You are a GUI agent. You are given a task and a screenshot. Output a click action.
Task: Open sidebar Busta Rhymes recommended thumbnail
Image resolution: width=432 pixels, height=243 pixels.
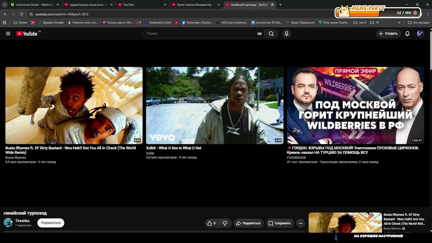tap(345, 222)
